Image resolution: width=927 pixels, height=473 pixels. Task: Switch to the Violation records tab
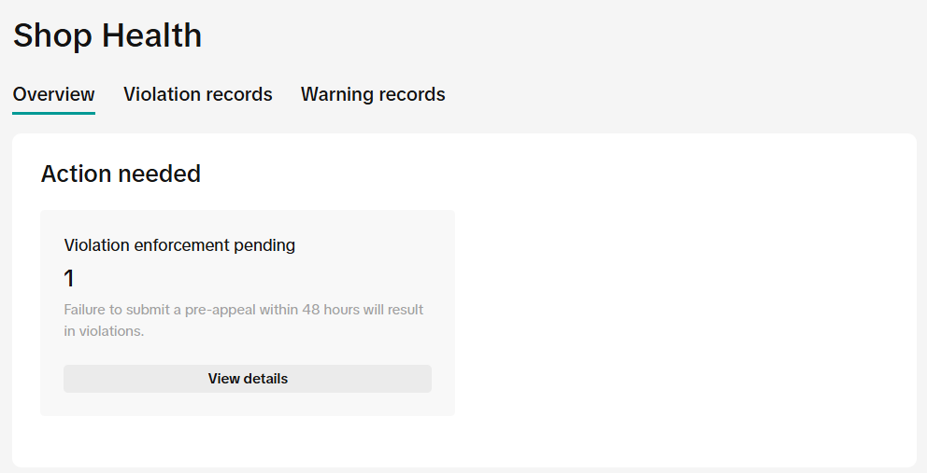click(x=197, y=94)
